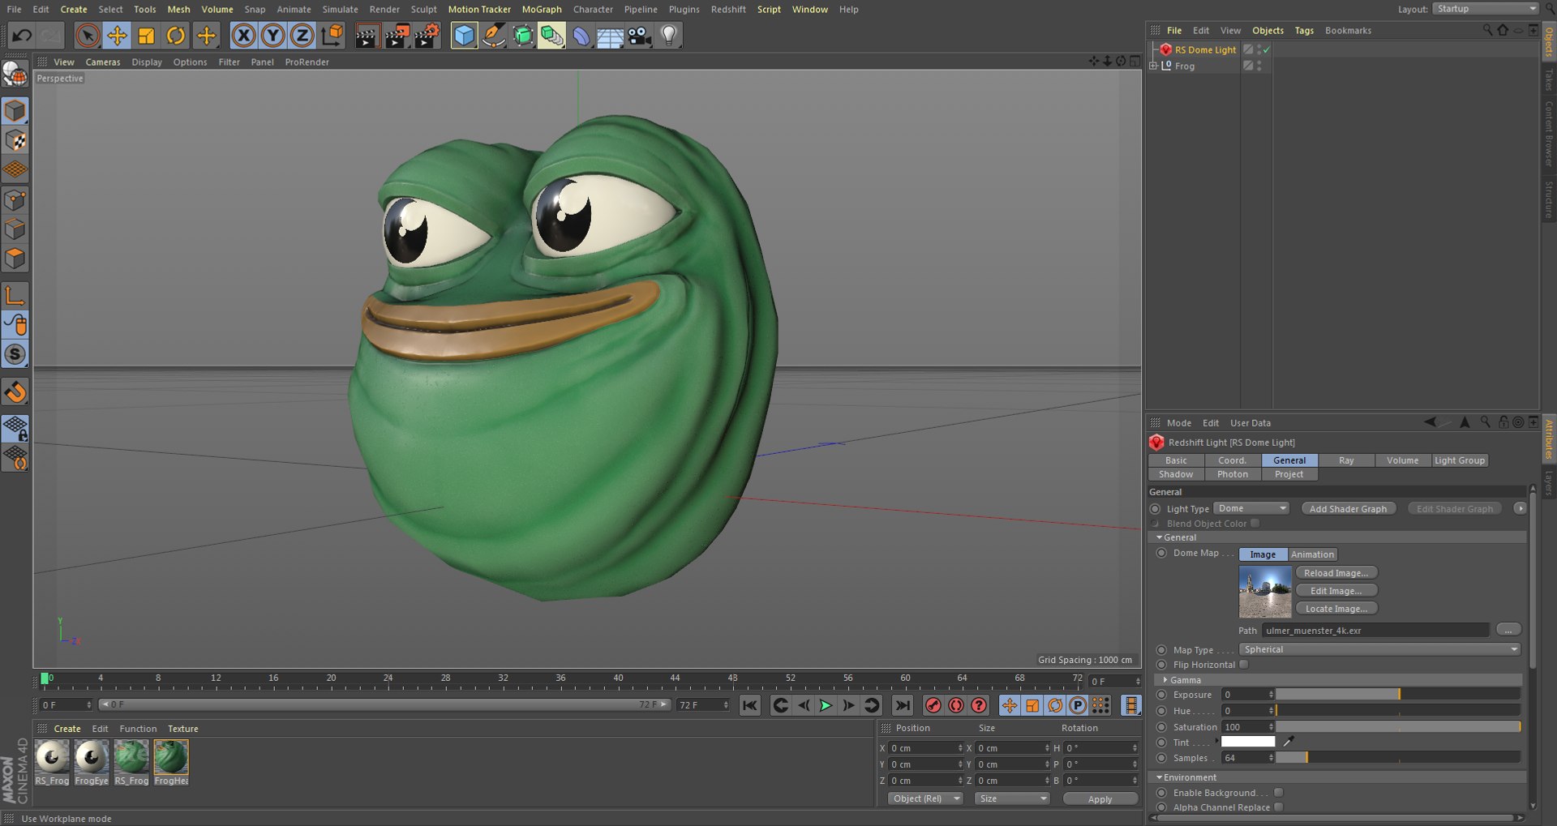Open the Simulate menu

pos(340,9)
